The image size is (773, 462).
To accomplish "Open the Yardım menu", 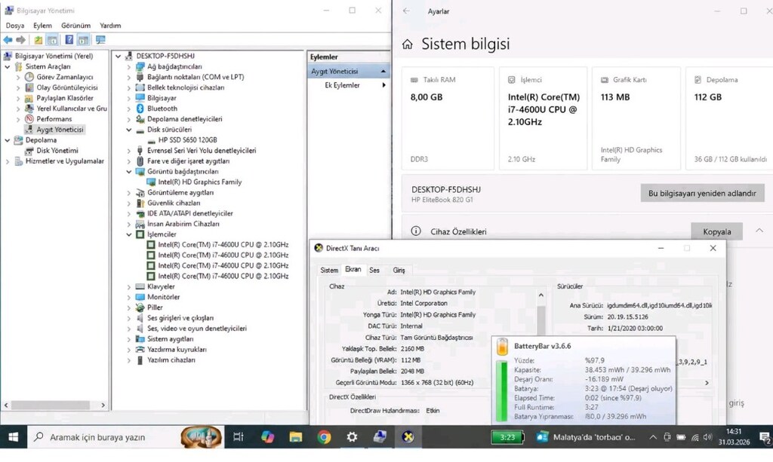I will [110, 25].
